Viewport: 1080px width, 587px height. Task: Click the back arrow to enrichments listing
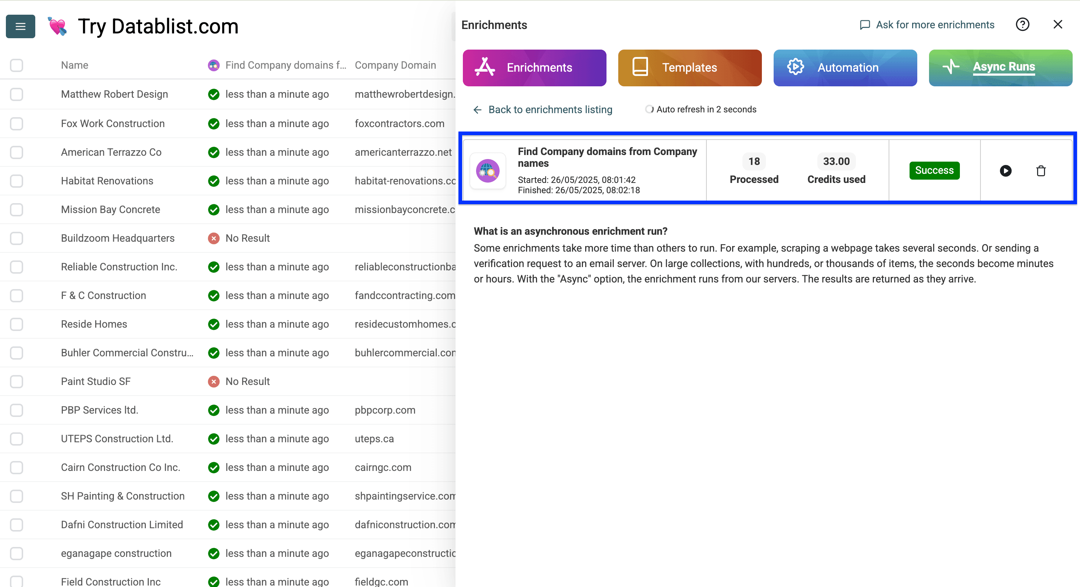click(477, 109)
